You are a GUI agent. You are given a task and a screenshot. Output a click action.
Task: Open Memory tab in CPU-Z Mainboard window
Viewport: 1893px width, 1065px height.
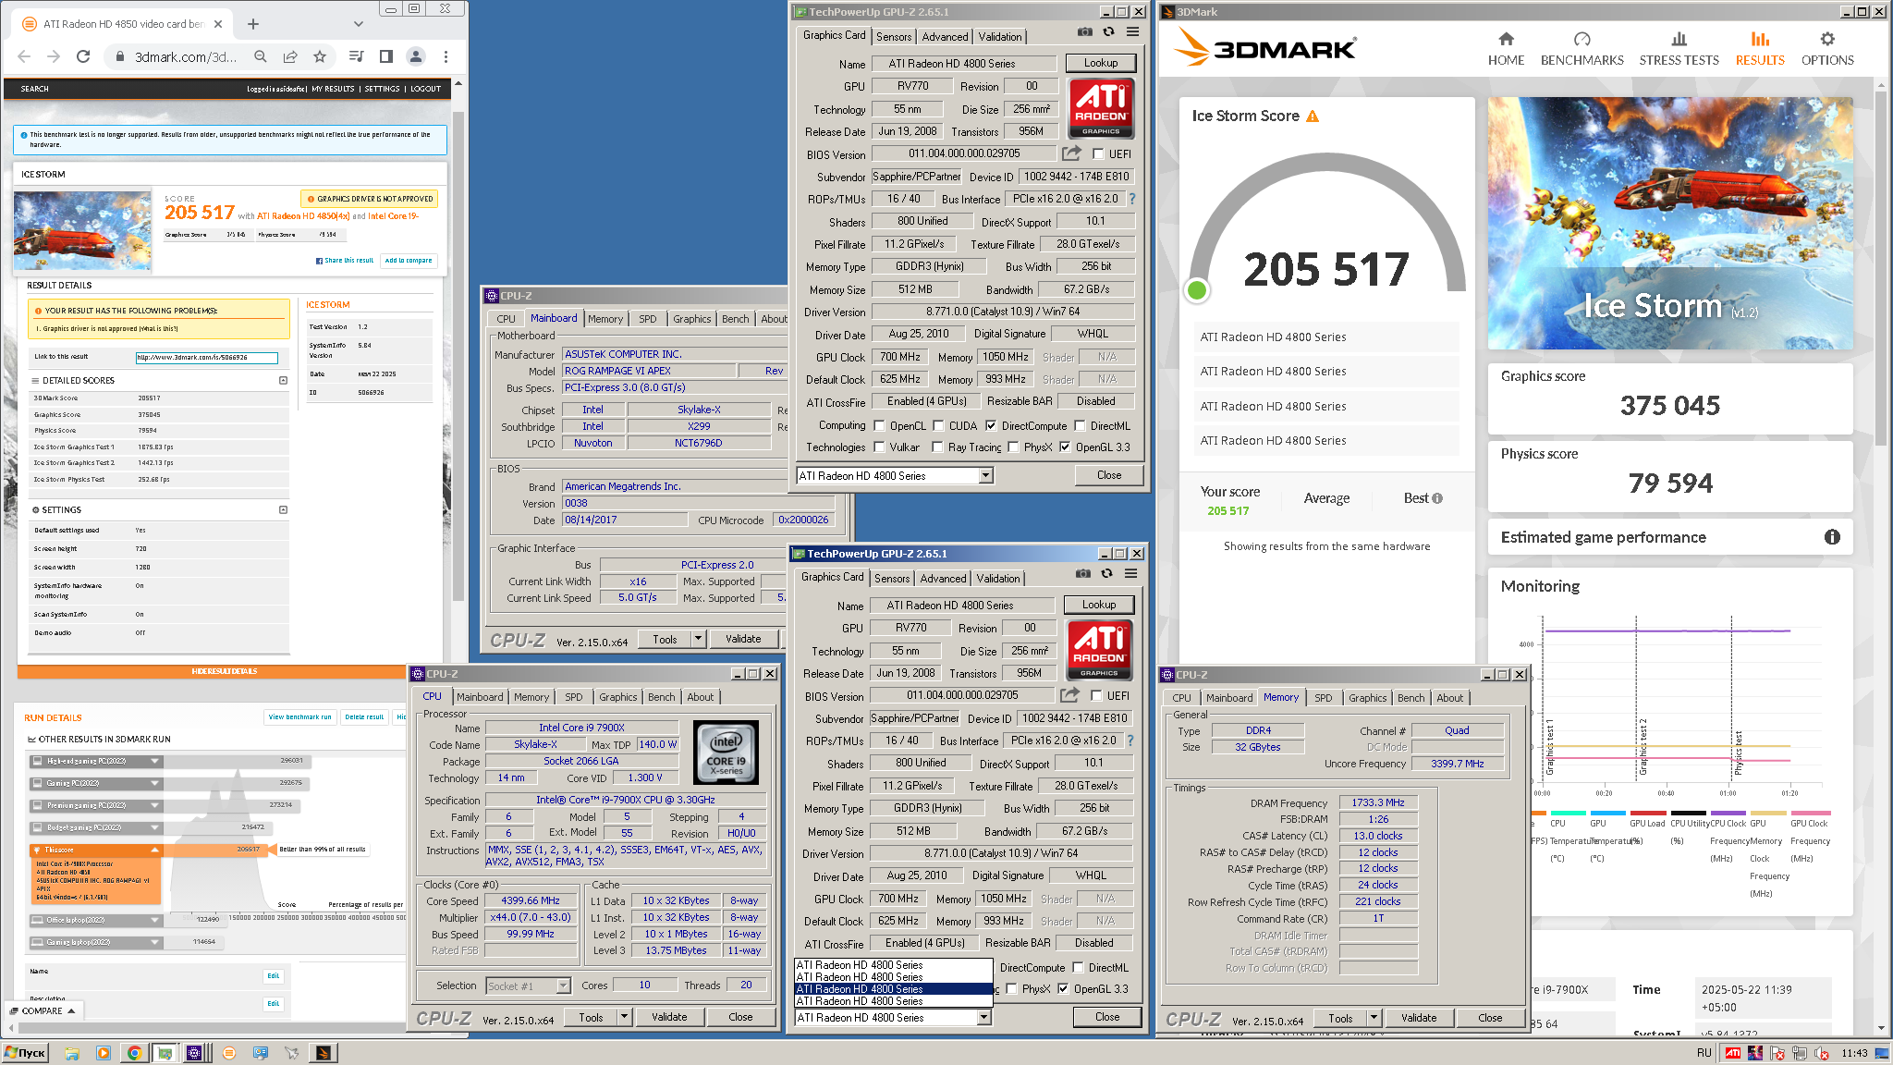605,319
